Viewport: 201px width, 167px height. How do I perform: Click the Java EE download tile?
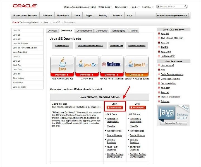tap(137, 66)
